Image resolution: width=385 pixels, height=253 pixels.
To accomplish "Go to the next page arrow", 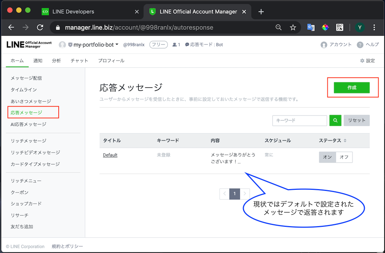I will point(245,194).
